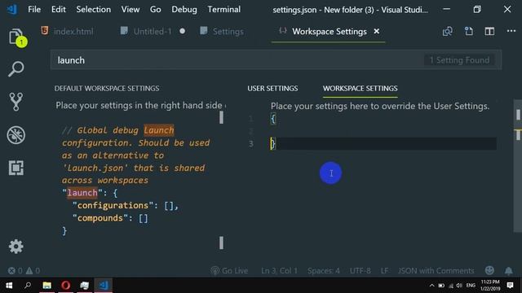Click the "1 Setting Found" indicator
The image size is (522, 293).
[x=459, y=60]
